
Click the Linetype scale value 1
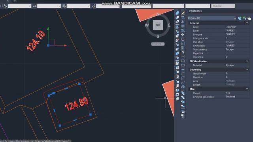pyautogui.click(x=227, y=38)
